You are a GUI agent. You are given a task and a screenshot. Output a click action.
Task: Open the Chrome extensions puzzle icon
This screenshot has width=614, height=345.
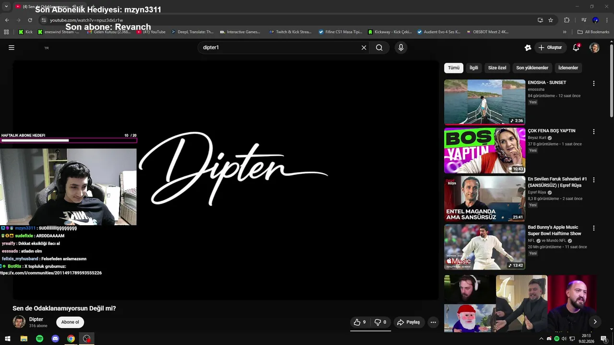click(x=567, y=20)
